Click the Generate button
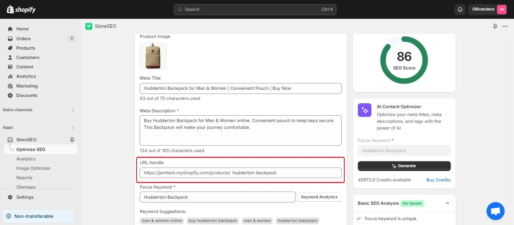This screenshot has height=225, width=514. 404,166
